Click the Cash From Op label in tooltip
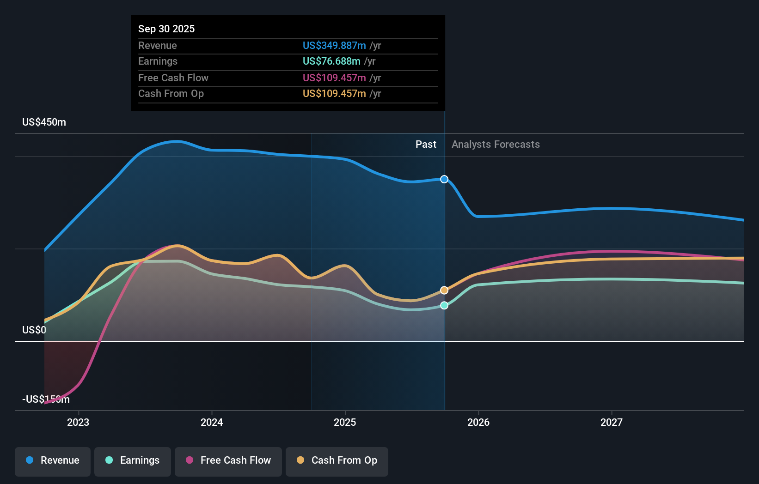The height and width of the screenshot is (484, 759). 171,93
